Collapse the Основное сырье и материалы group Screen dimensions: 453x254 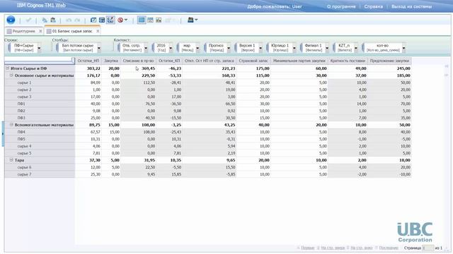coord(11,75)
